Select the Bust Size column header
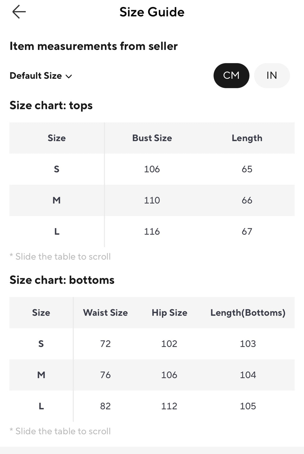 point(152,138)
